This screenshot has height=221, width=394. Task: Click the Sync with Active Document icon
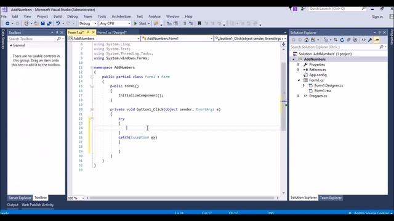point(336,40)
